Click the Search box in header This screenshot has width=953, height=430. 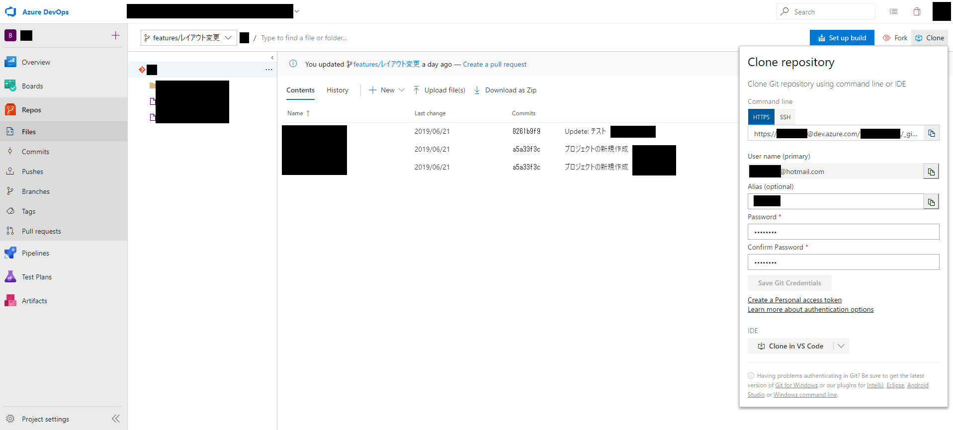point(825,11)
